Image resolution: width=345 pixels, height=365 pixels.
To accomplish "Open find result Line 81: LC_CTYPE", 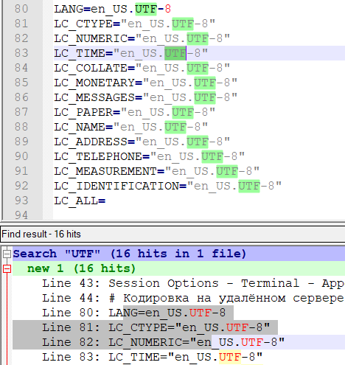I will (x=178, y=327).
